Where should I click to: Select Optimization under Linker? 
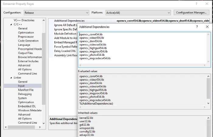(x=26, y=102)
